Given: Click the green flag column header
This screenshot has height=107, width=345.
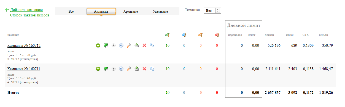Looking at the screenshot, I should click(x=167, y=35).
